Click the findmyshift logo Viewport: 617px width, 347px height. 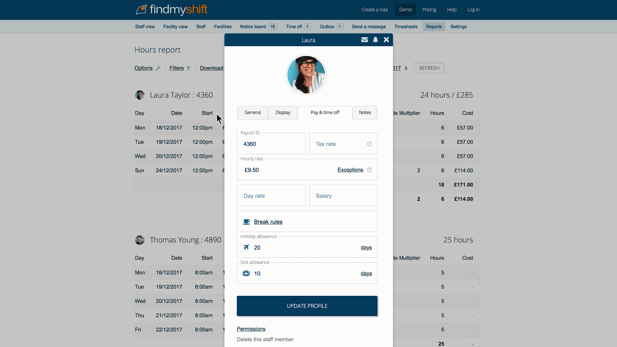[172, 10]
